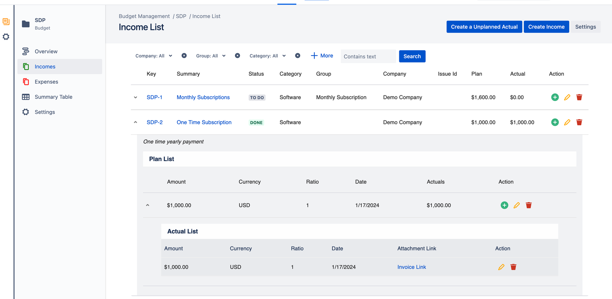The height and width of the screenshot is (299, 612).
Task: Click the Plan List heading
Action: tap(162, 159)
